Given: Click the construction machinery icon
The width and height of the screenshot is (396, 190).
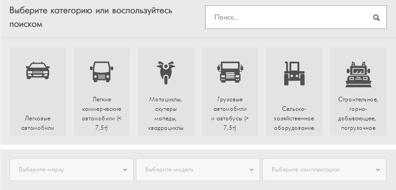Looking at the screenshot, I should (358, 74).
